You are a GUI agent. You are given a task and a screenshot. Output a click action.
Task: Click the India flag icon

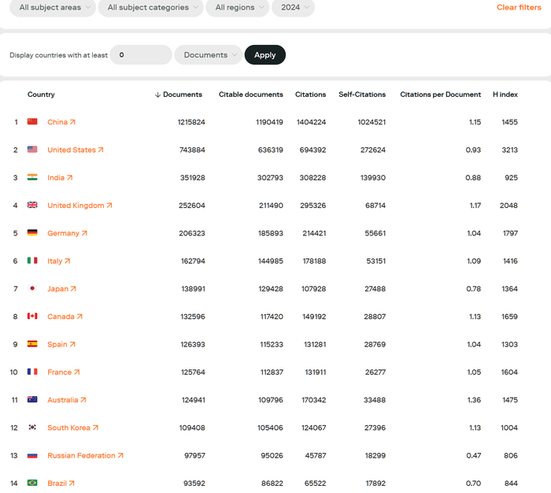[32, 177]
